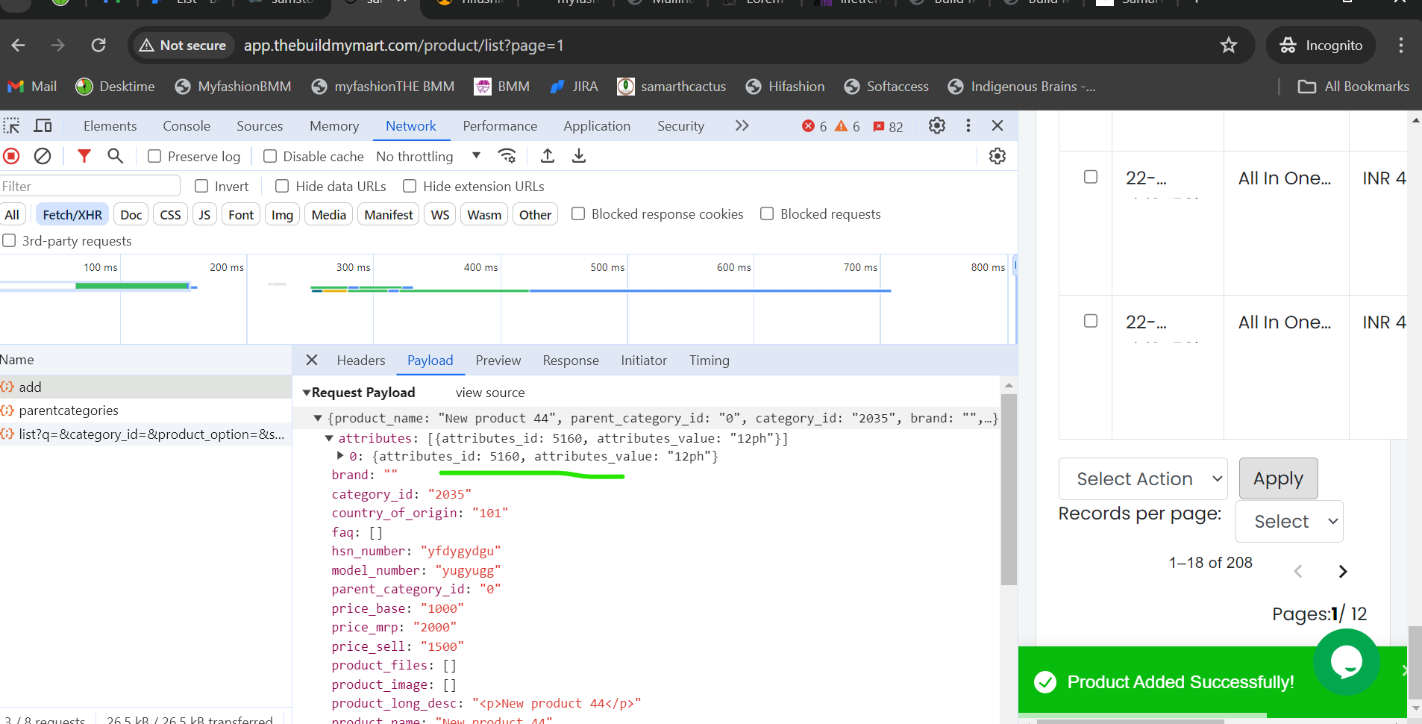The image size is (1422, 724).
Task: Collapse the Request Payload section
Action: point(306,393)
